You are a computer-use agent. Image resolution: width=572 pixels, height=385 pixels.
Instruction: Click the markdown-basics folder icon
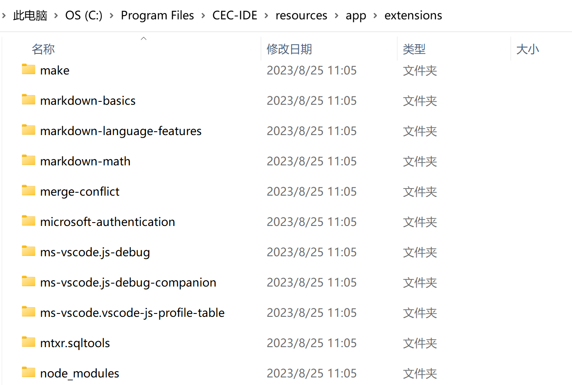29,99
